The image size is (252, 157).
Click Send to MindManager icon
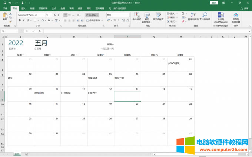point(221,16)
